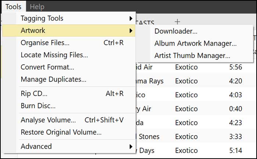
Task: Select Manage Duplicates entry
Action: [x=53, y=79]
